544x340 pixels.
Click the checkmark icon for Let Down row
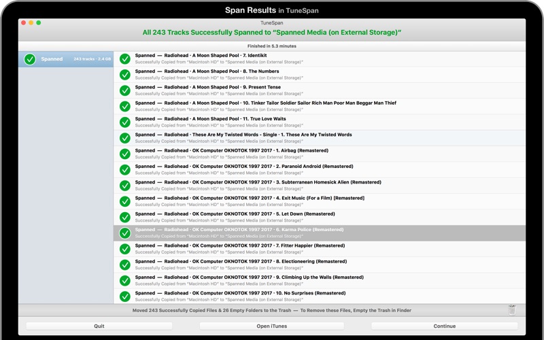point(125,217)
